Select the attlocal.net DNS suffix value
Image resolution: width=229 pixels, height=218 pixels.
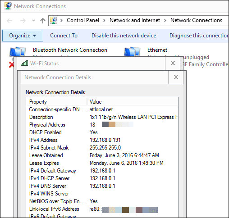click(101, 109)
